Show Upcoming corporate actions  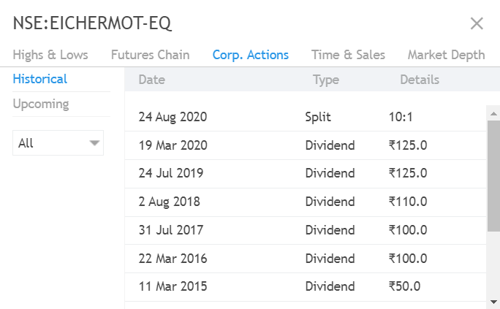click(x=41, y=104)
